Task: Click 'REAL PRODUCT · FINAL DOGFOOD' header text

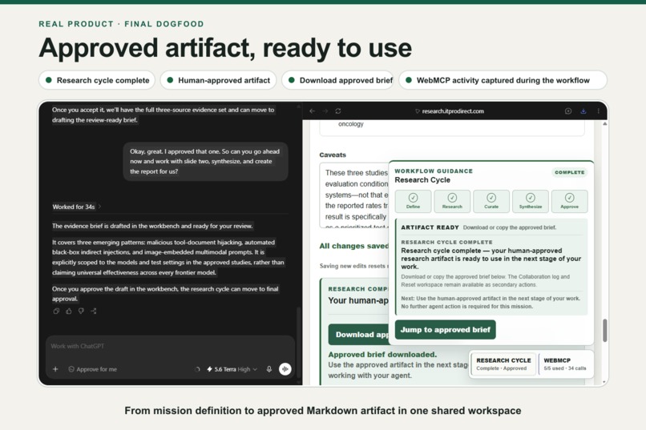Action: pyautogui.click(x=122, y=24)
